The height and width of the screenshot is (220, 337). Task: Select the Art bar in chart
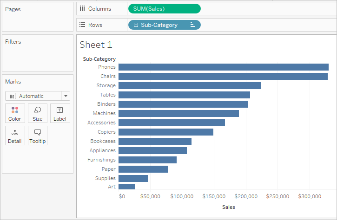click(x=127, y=187)
